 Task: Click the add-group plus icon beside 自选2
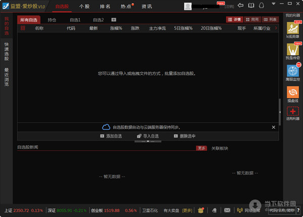[x=114, y=20]
